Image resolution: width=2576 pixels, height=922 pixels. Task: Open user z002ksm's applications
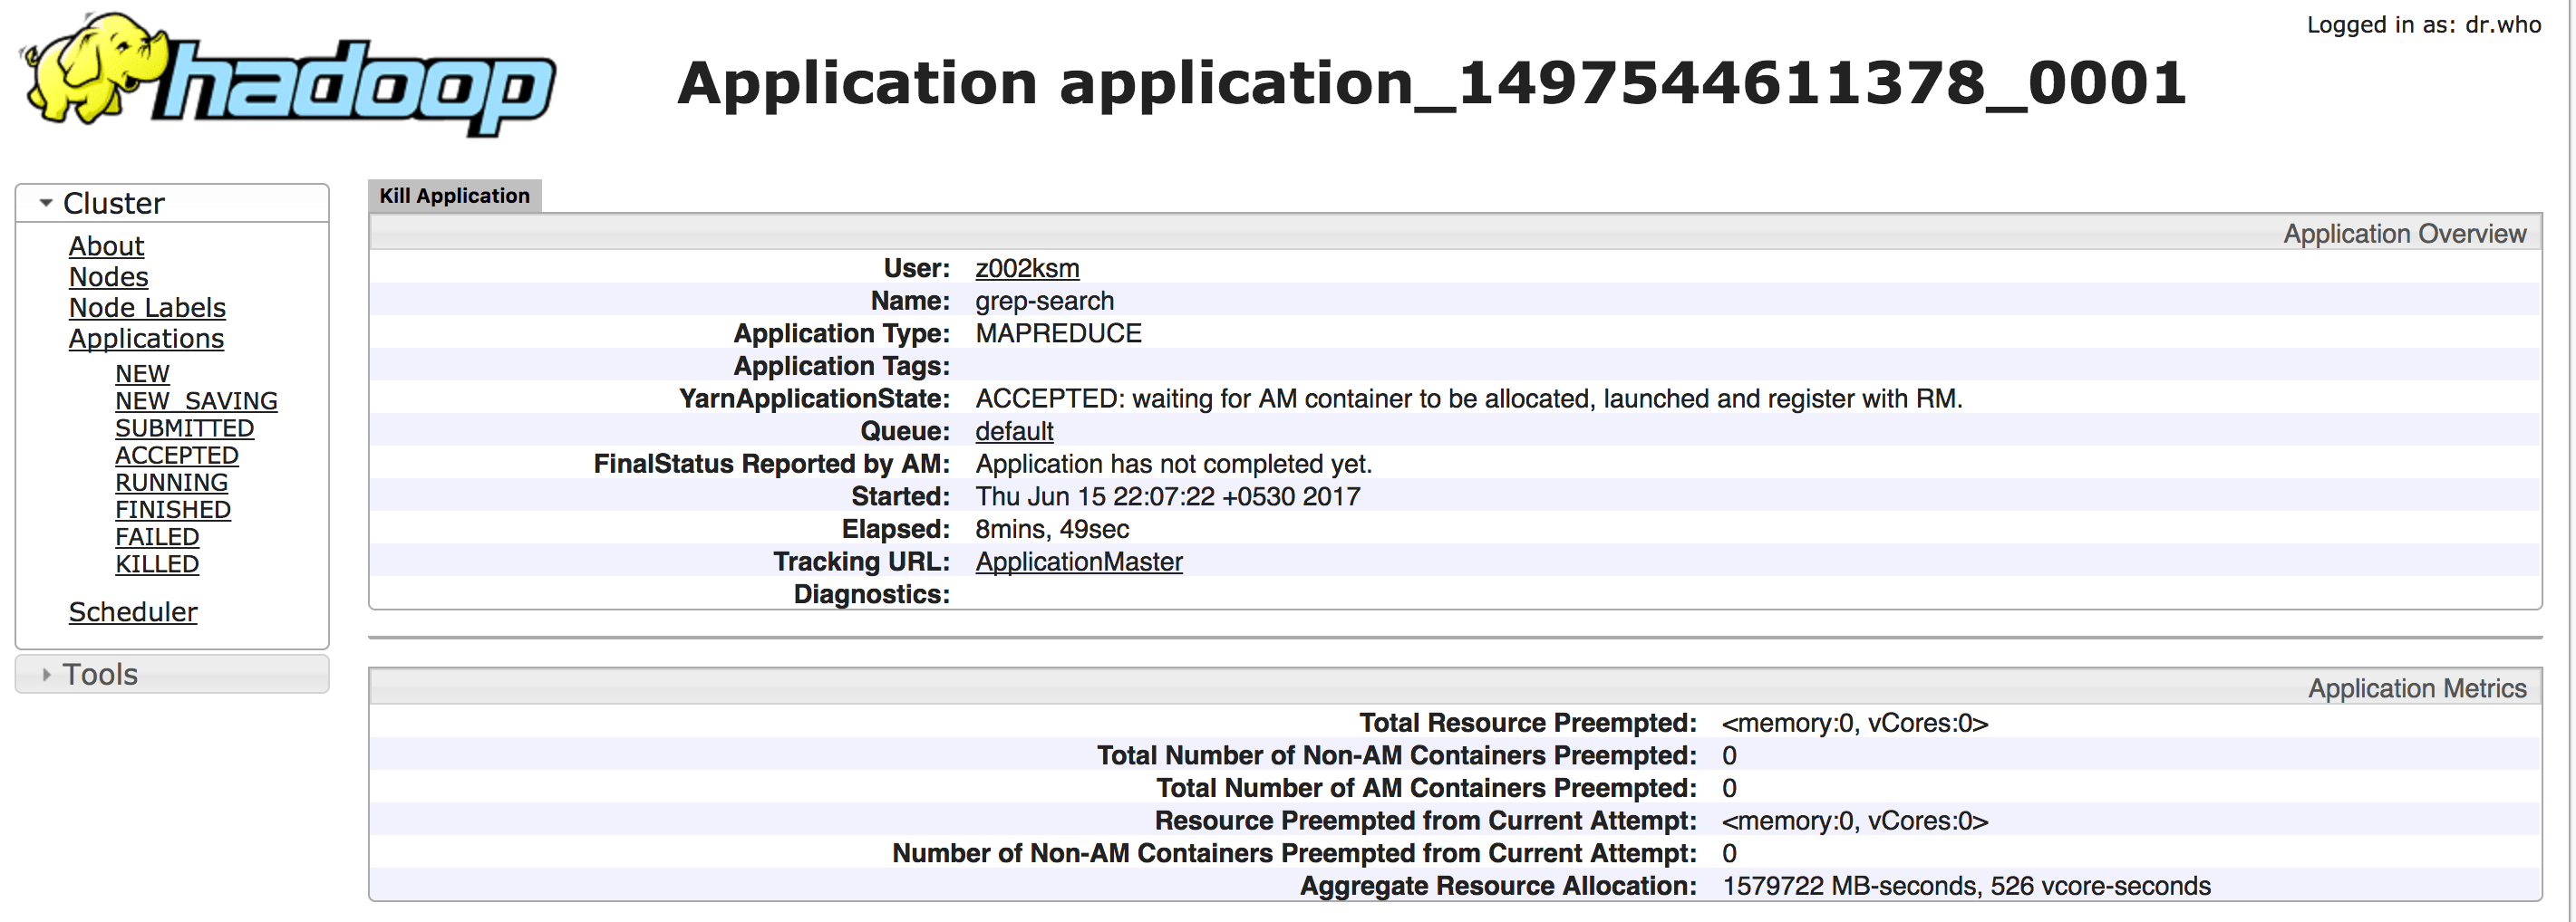tap(1026, 268)
